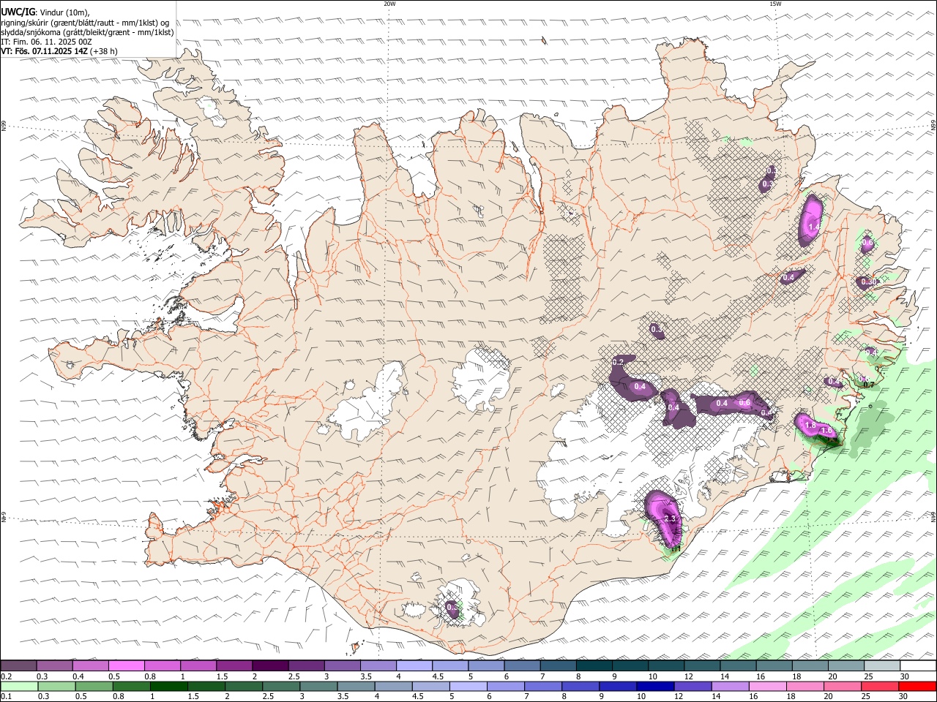Screen dimensions: 937x702
Task: Select the top-row legend swatch starting at 6
Action: (x=523, y=665)
